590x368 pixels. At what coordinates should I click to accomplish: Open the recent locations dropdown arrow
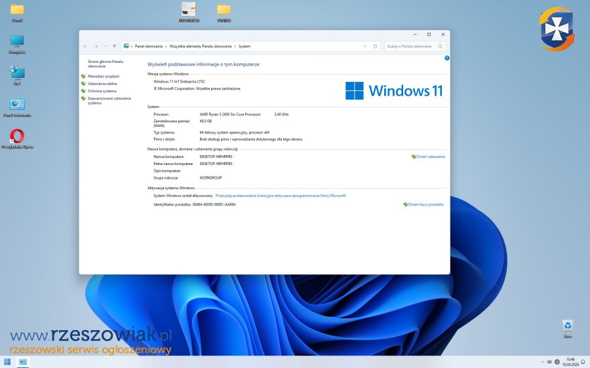(106, 46)
